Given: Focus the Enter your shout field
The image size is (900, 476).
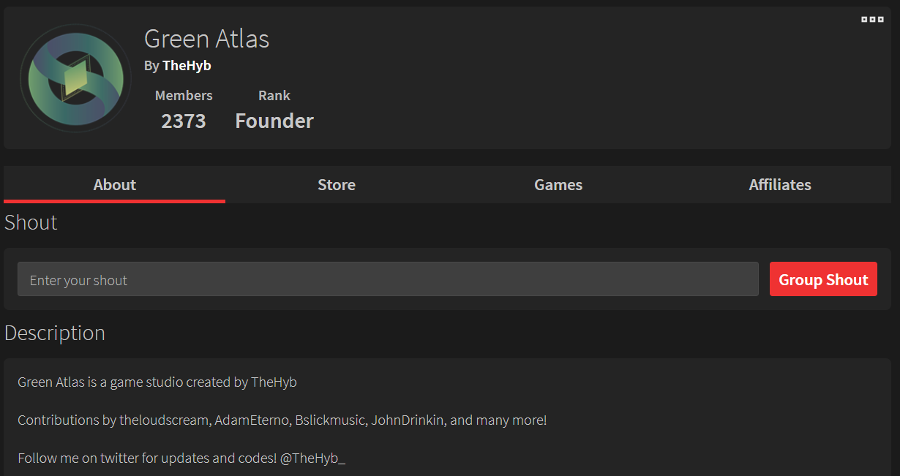Looking at the screenshot, I should 388,279.
